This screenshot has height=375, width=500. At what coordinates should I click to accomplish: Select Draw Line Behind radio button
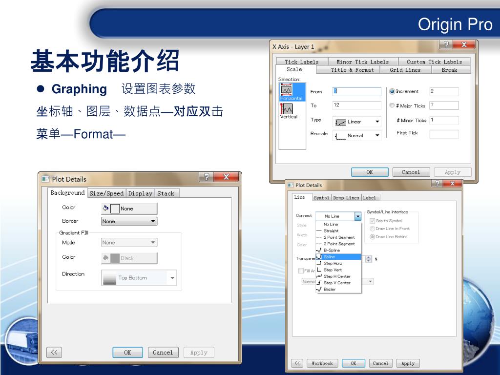[372, 237]
